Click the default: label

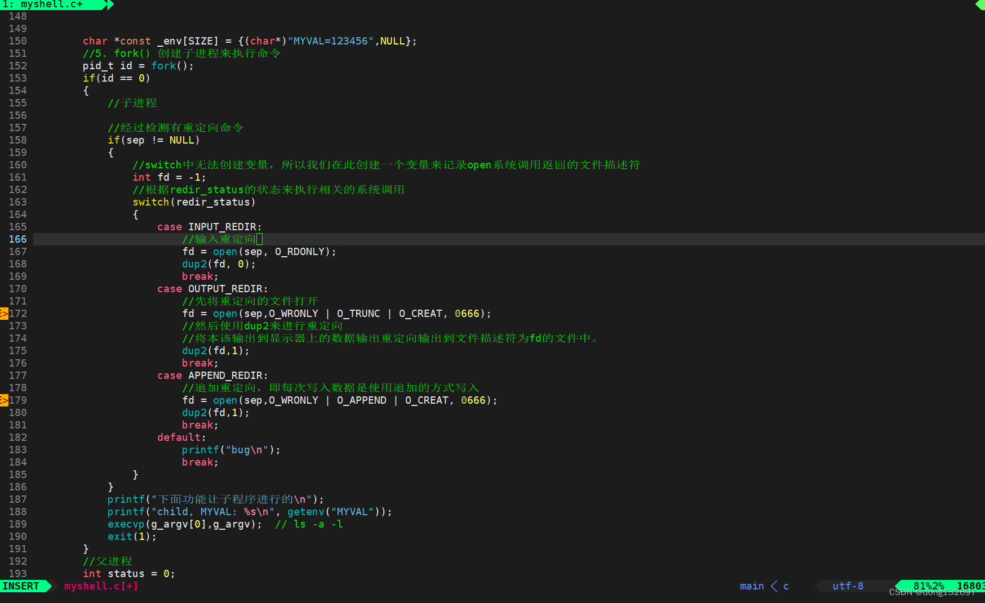[x=181, y=437]
